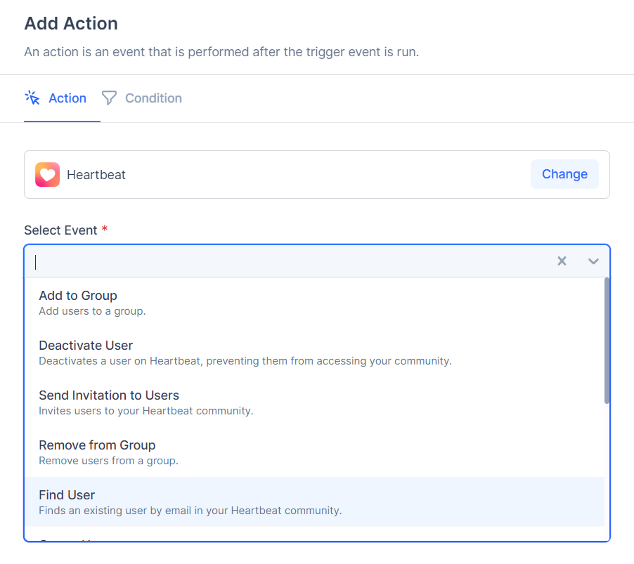
Task: Select the Deactivate User event option
Action: coord(86,346)
